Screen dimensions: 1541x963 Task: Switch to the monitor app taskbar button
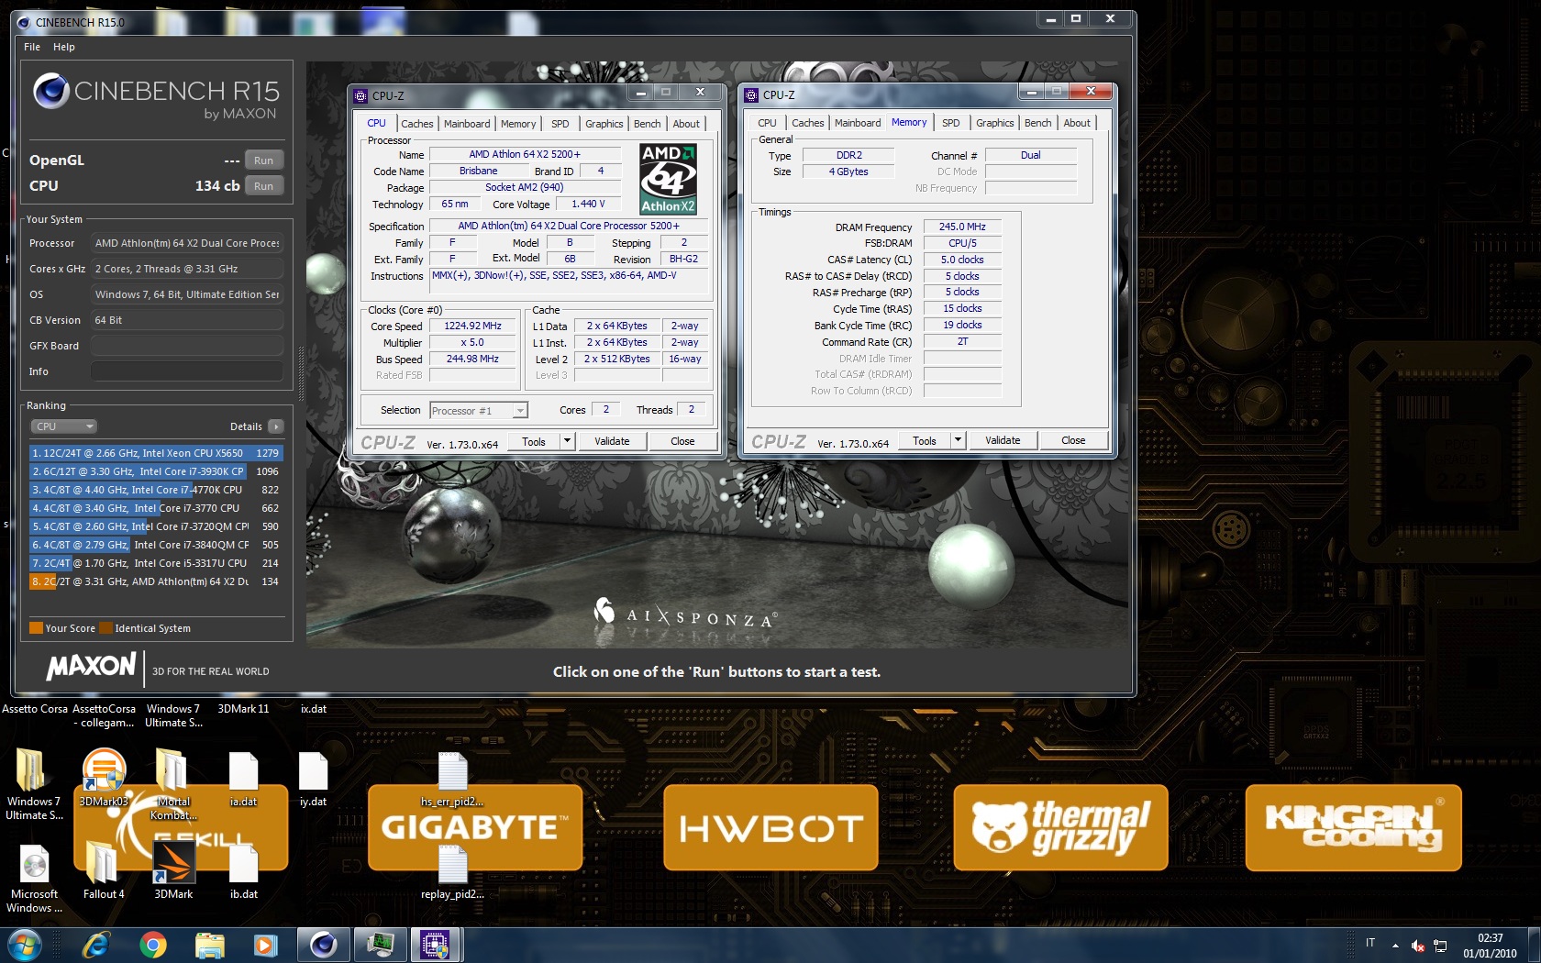[380, 945]
